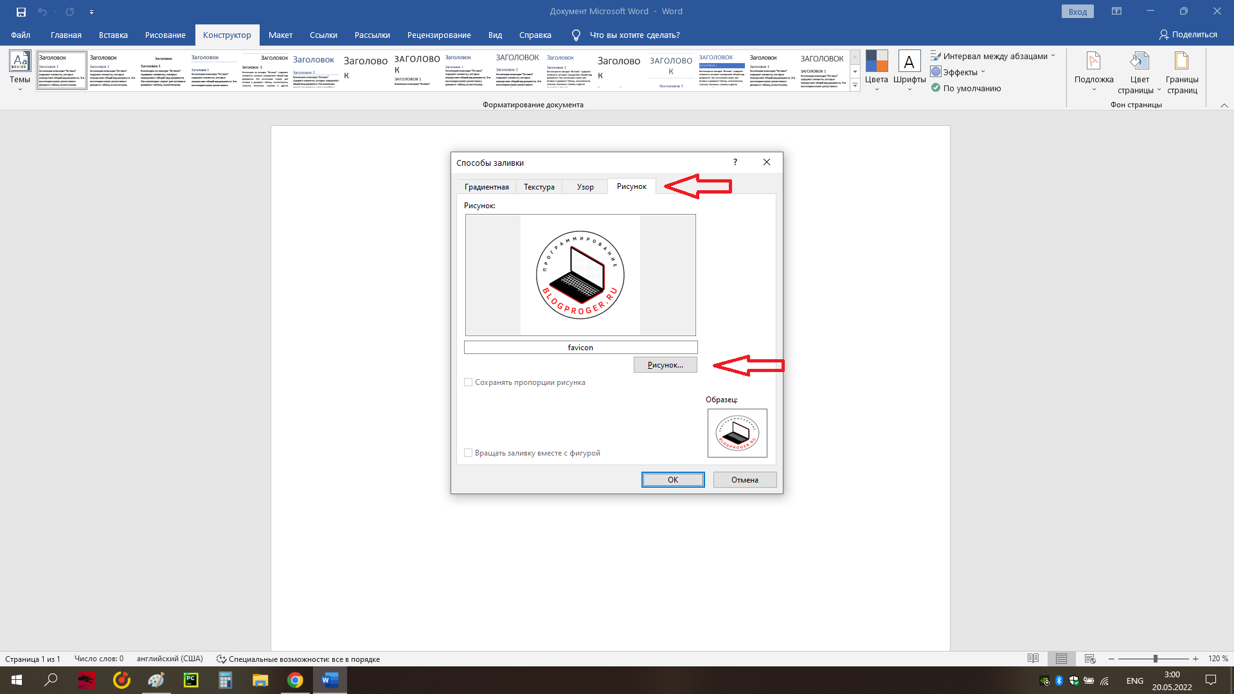Click the Рисунок... select picture button
Image resolution: width=1234 pixels, height=694 pixels.
tap(665, 365)
